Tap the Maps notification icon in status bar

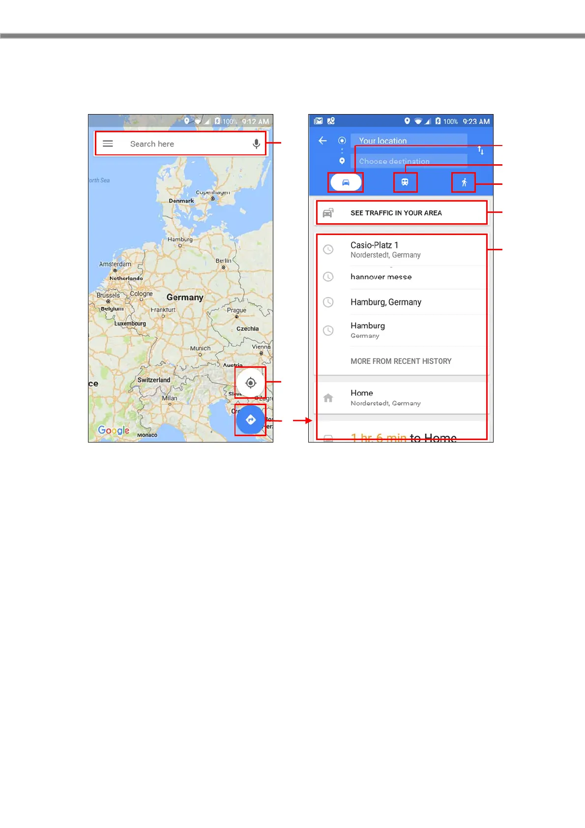tap(331, 121)
